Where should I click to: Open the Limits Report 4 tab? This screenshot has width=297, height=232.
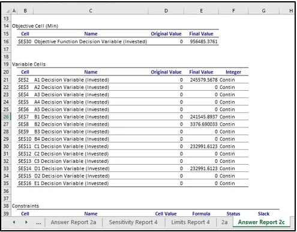point(190,222)
